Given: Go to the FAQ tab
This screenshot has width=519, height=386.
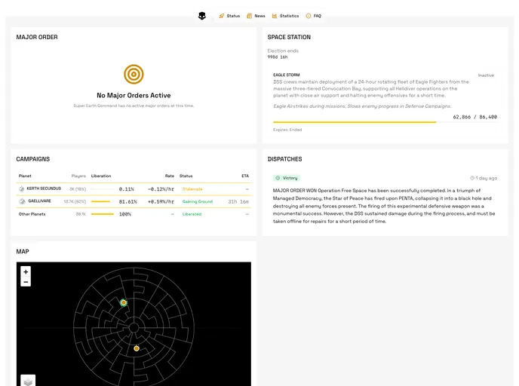Looking at the screenshot, I should (x=314, y=16).
